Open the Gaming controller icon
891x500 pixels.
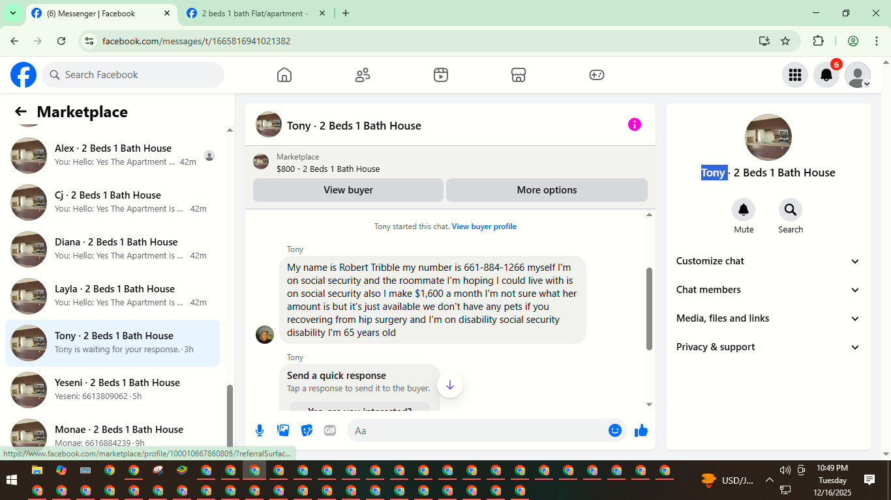(597, 75)
